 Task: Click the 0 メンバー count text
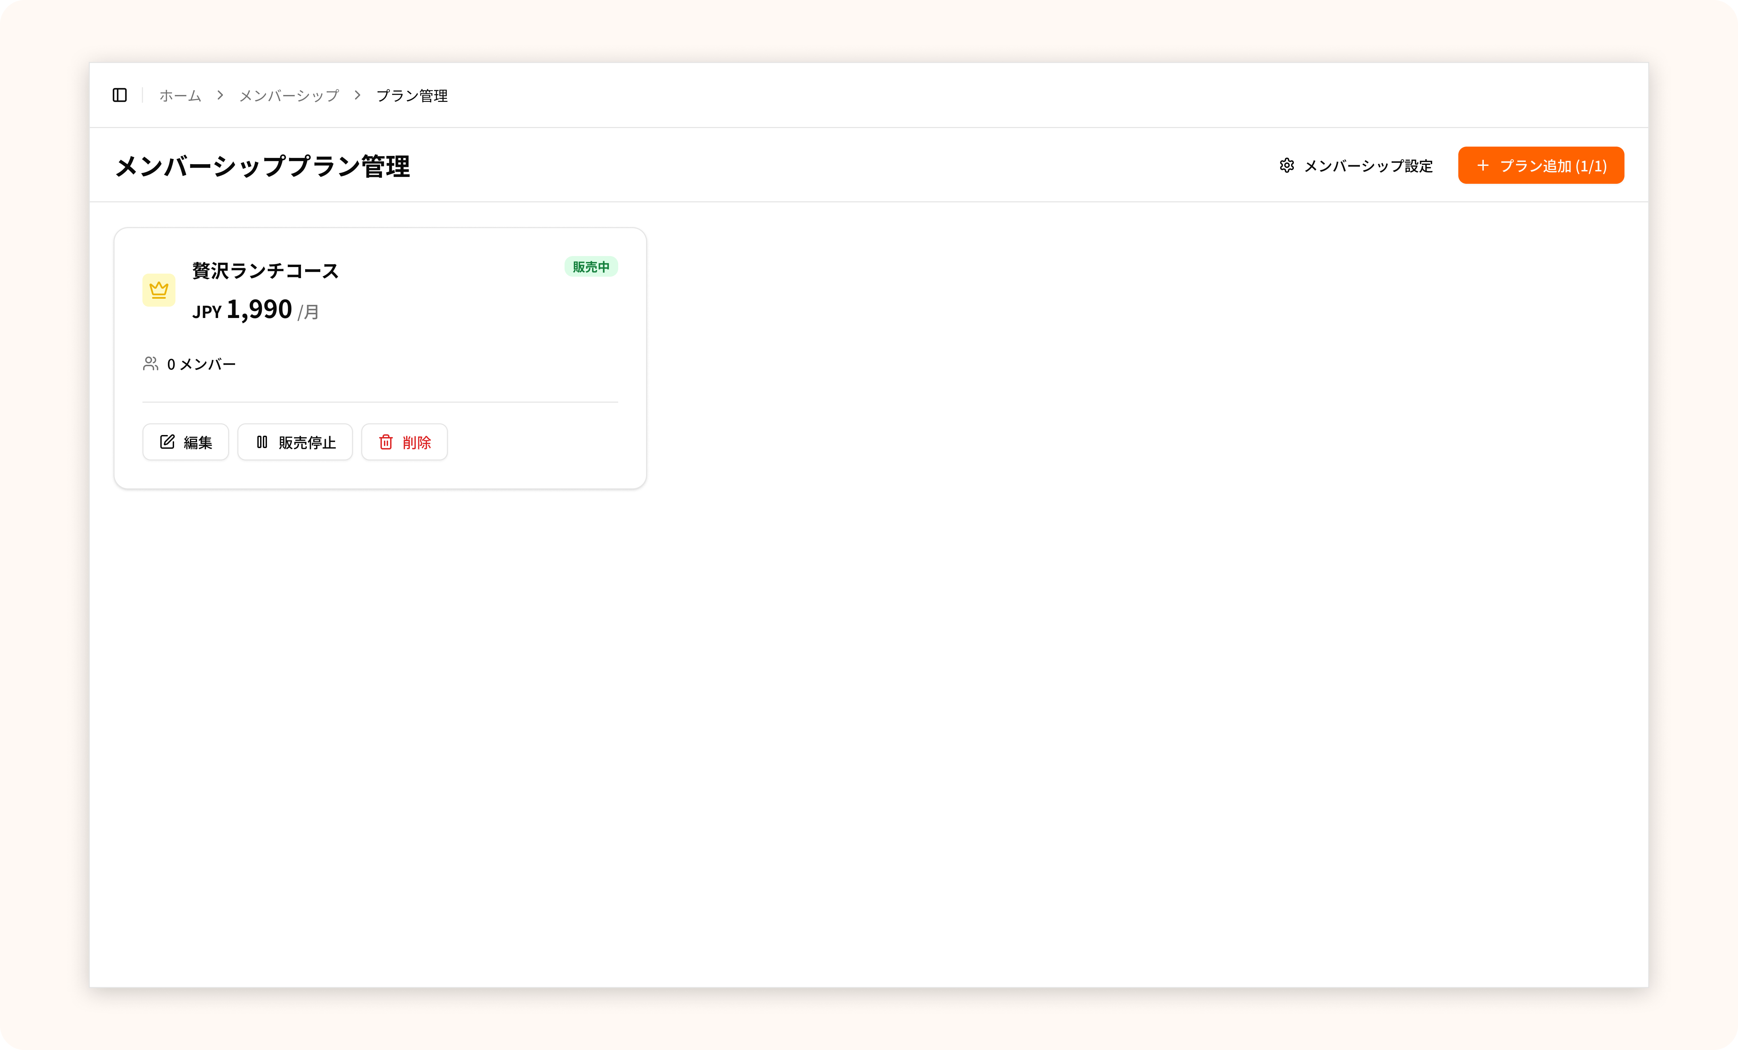(x=201, y=364)
